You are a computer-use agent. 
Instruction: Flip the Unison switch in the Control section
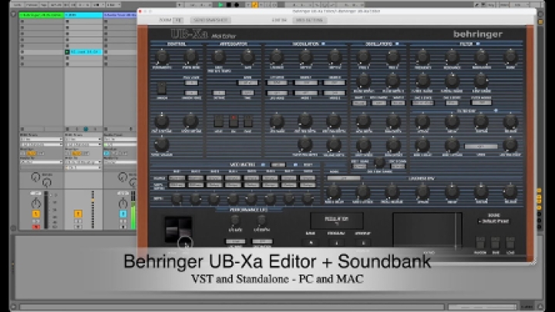tap(161, 88)
